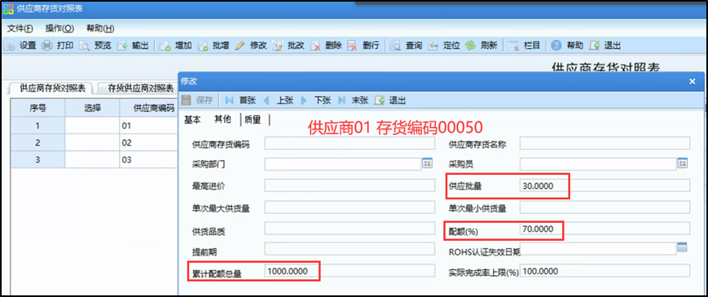Click the 删除 delete toolbar button

pyautogui.click(x=326, y=46)
